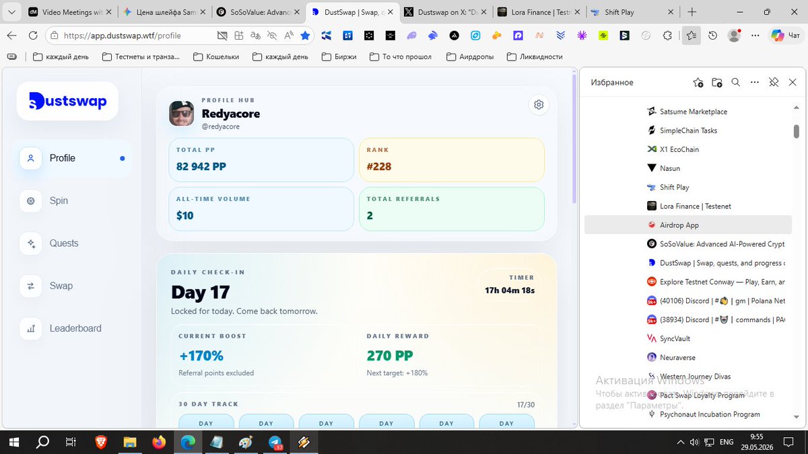The width and height of the screenshot is (808, 454).
Task: Open more options in Favorites panel
Action: (755, 83)
